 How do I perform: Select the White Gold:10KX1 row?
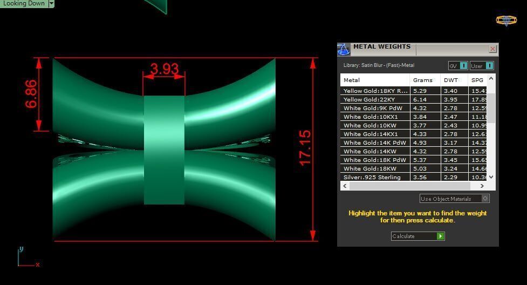(x=413, y=117)
